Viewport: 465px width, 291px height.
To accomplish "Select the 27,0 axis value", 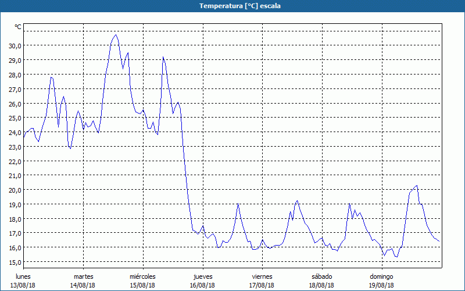I will click(x=15, y=90).
